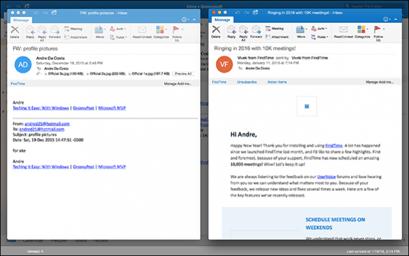Image resolution: width=409 pixels, height=256 pixels.
Task: Open attachment Official 3a.jpg
Action: (64, 74)
